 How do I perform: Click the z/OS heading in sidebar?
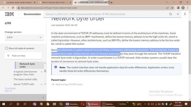8,23
